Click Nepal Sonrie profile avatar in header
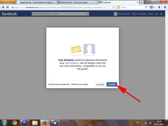168x126 pixels. point(115,14)
